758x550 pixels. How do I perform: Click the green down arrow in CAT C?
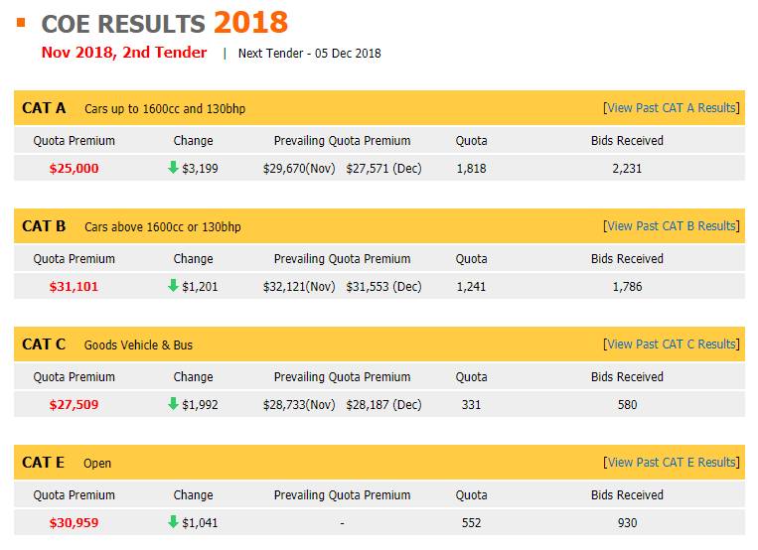pos(173,404)
